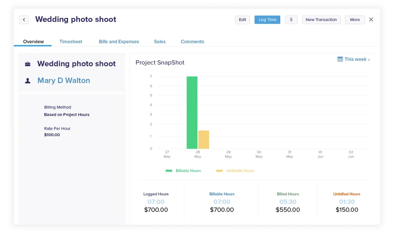The width and height of the screenshot is (393, 232).
Task: Click the calendar icon near This week
Action: click(340, 59)
